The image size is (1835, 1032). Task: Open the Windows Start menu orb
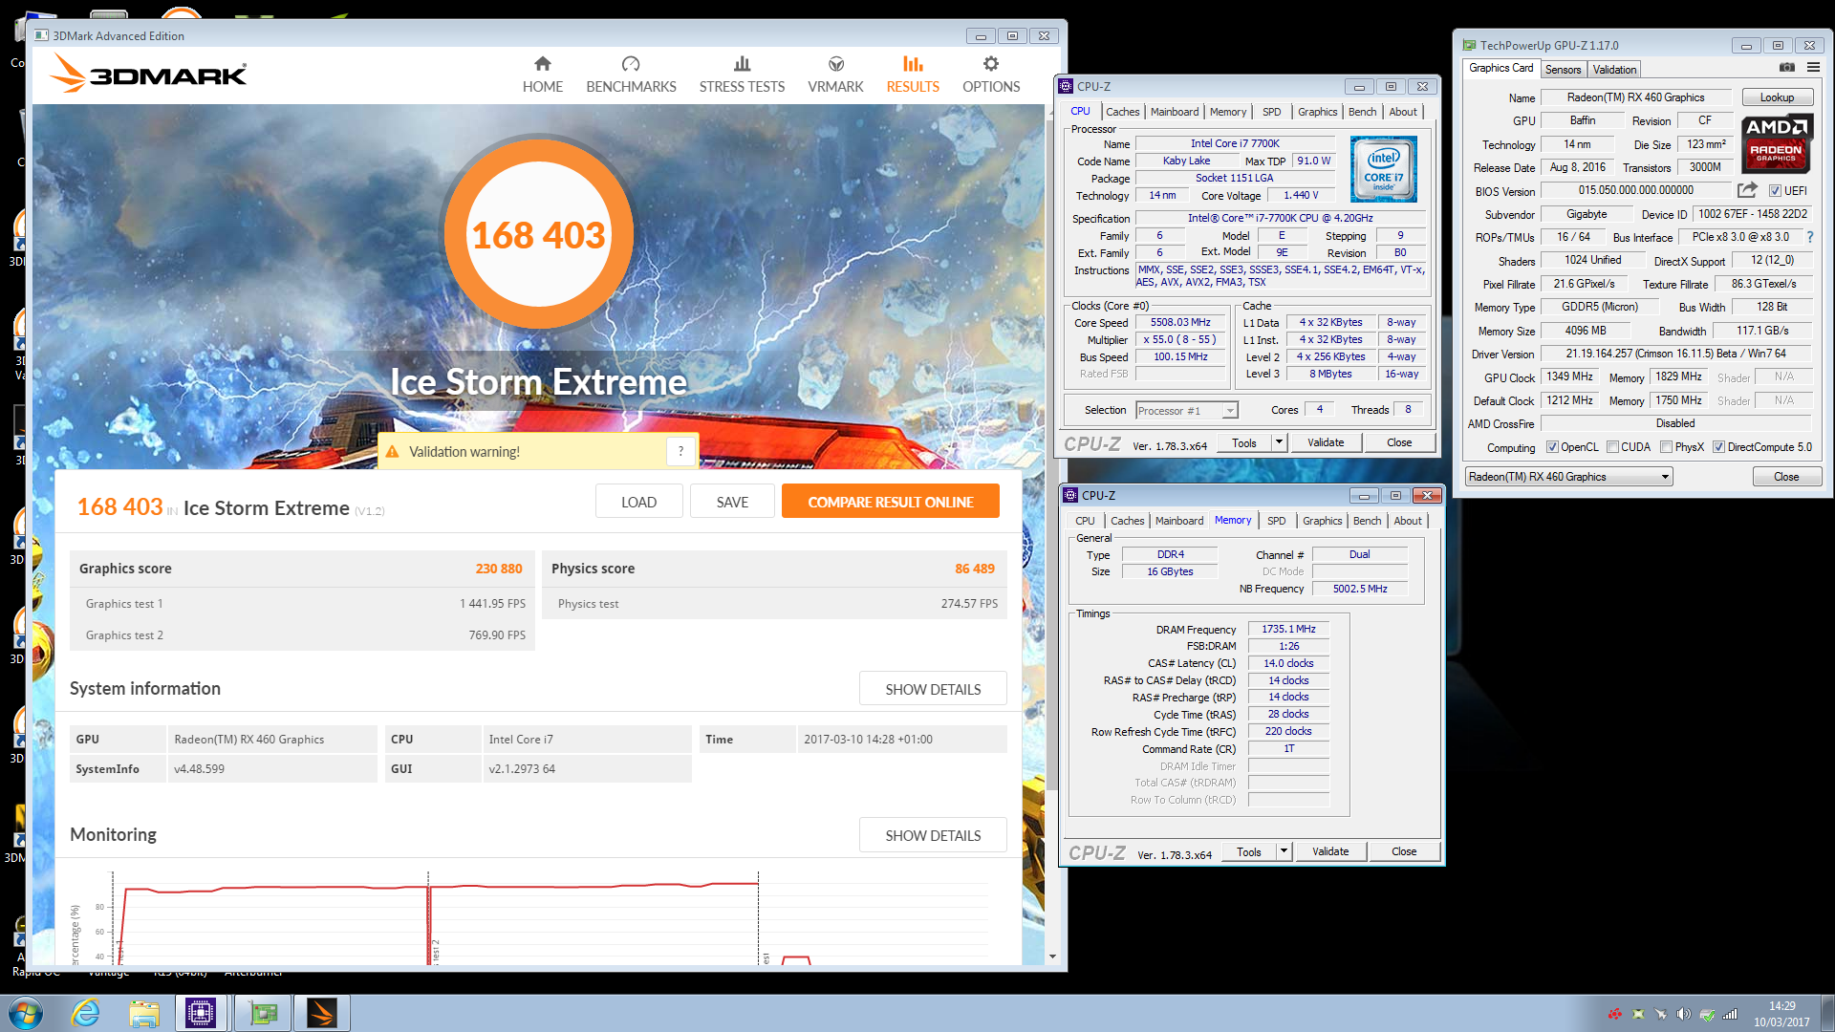coord(26,1013)
